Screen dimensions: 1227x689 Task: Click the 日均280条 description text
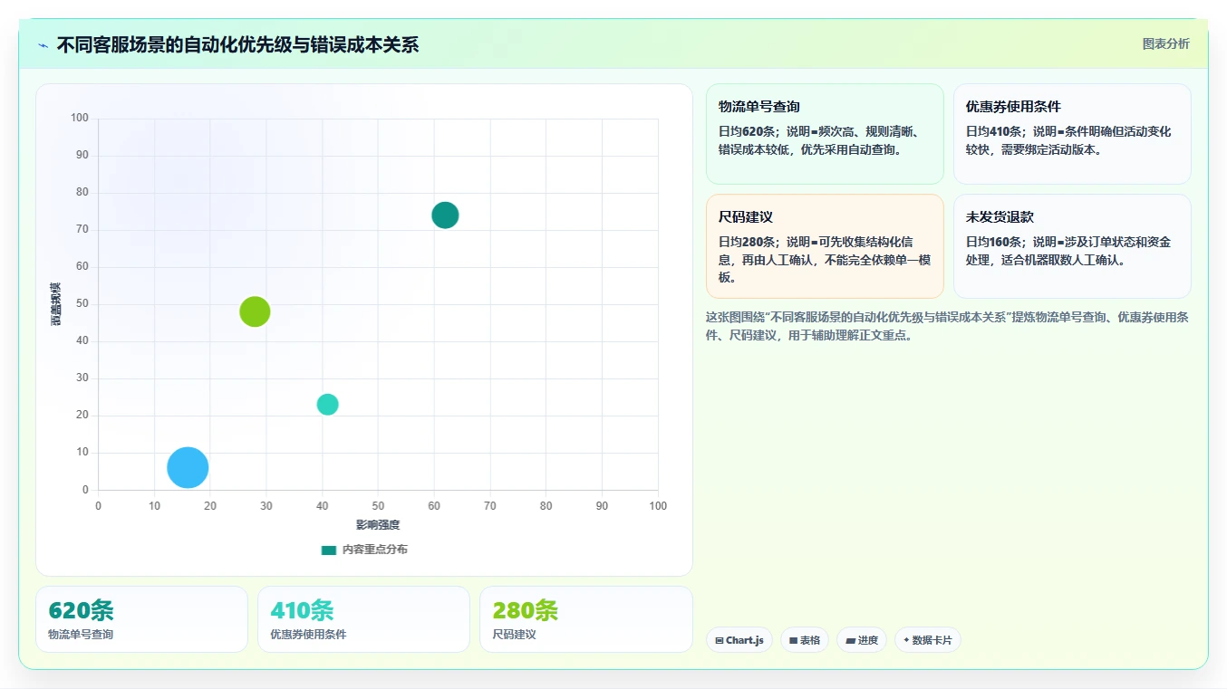coord(825,260)
